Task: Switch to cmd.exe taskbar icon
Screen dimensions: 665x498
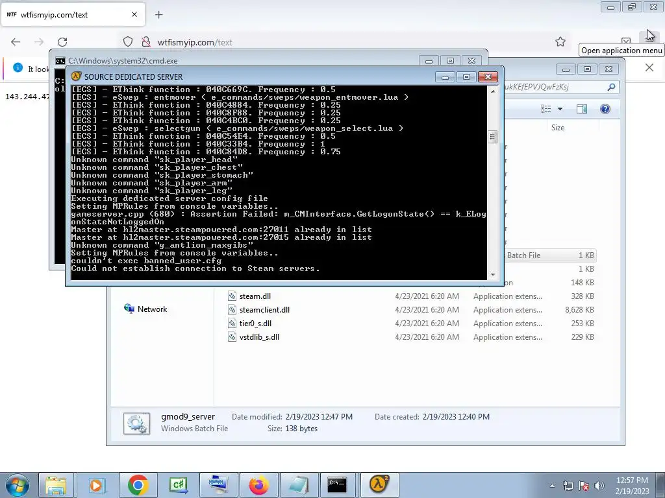Action: click(338, 485)
